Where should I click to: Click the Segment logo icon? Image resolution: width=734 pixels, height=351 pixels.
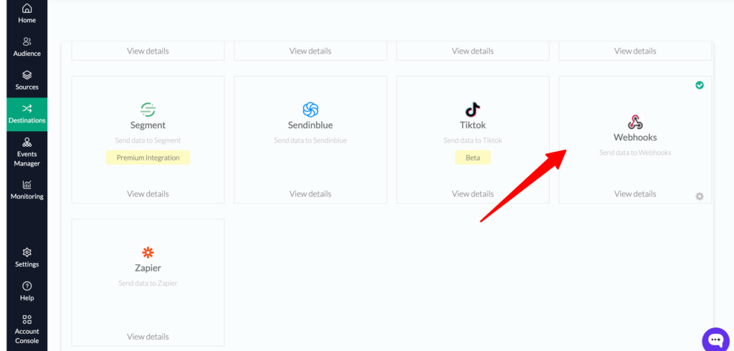148,110
